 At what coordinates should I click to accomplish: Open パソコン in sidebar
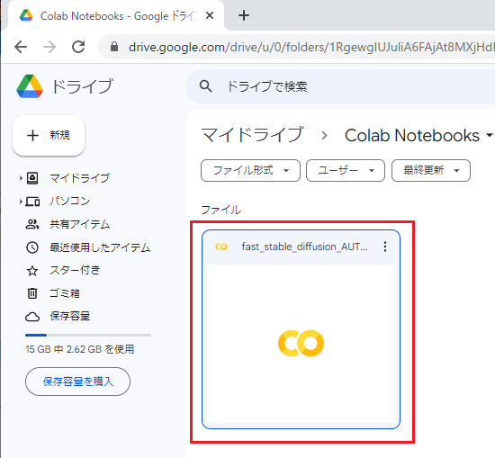click(x=70, y=202)
